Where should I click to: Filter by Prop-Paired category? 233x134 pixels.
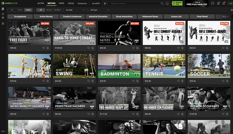point(202,17)
